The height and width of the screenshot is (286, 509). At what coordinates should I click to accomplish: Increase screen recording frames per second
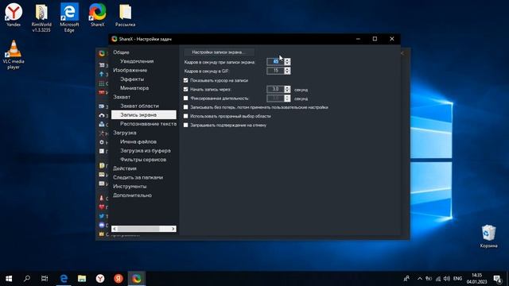[x=287, y=60]
